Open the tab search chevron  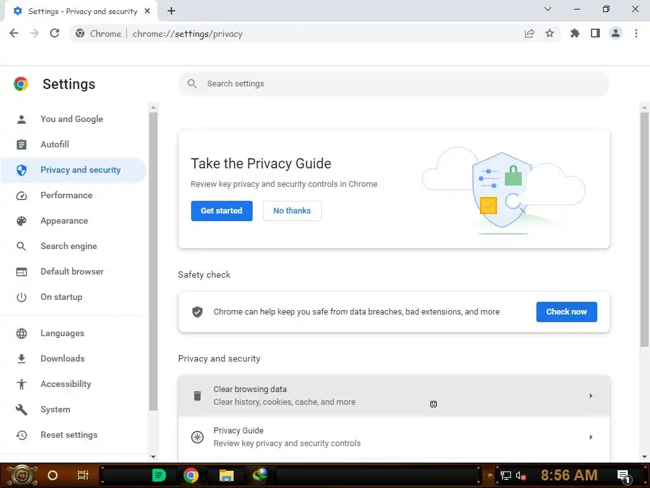tap(548, 9)
